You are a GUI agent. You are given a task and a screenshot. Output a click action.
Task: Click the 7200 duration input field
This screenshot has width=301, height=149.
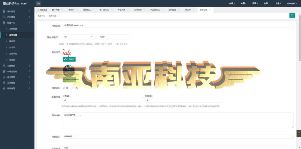[x=113, y=37]
